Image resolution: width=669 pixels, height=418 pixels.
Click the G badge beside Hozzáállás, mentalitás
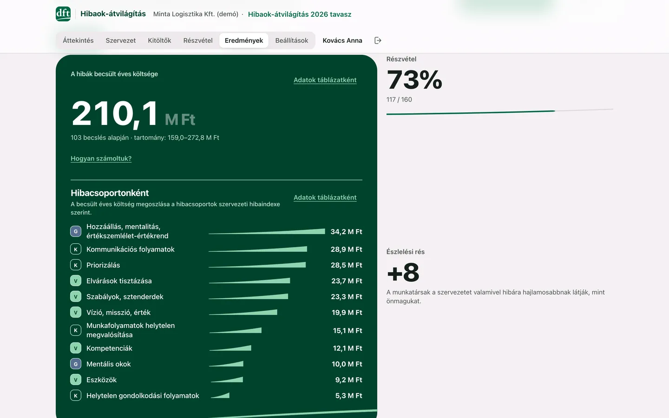coord(76,231)
